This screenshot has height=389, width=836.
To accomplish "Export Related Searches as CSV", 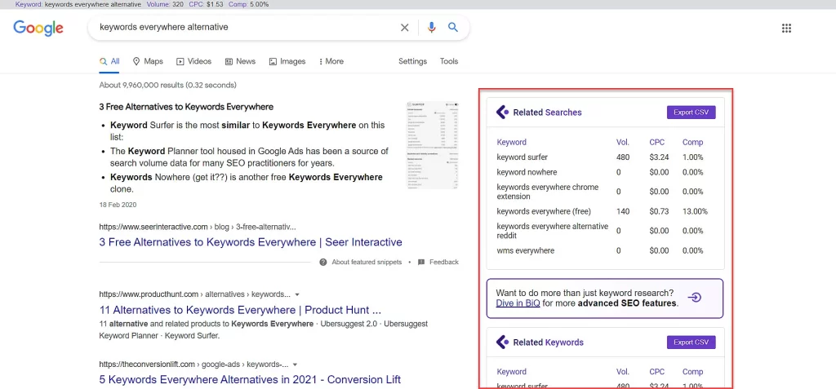I will click(691, 113).
